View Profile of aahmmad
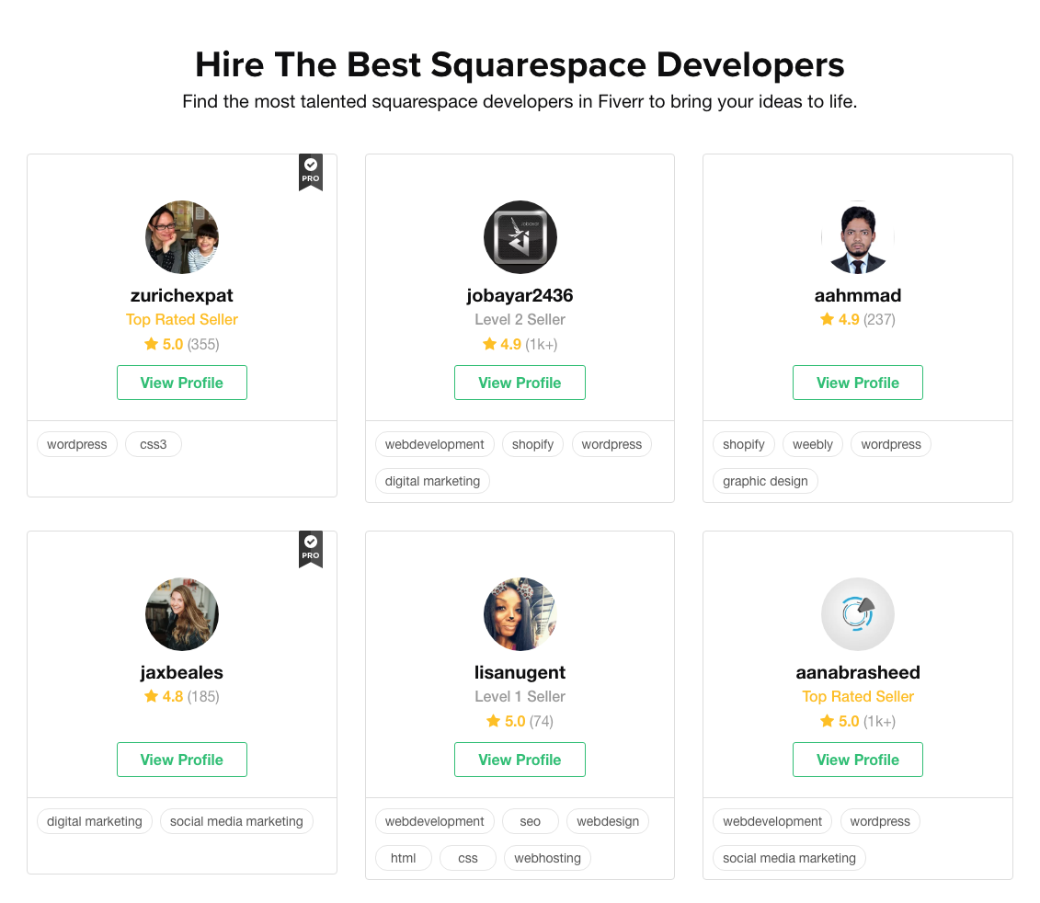1040x903 pixels. coord(858,383)
